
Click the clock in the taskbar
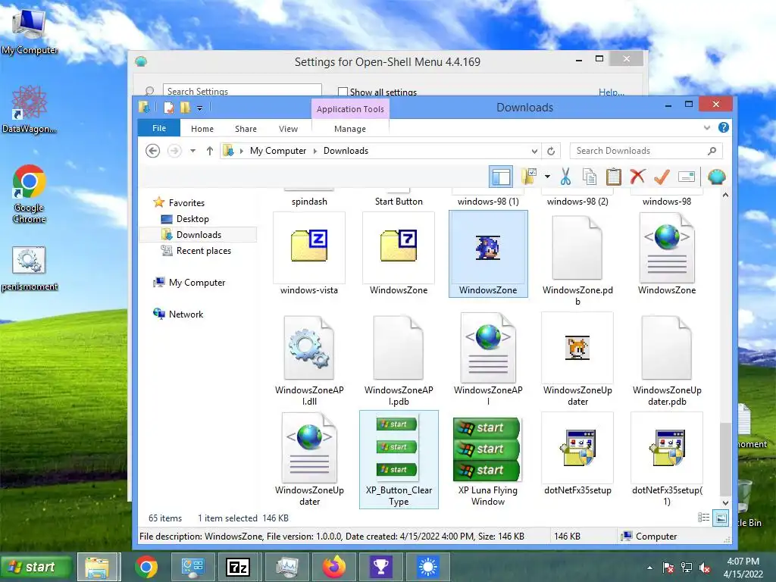pyautogui.click(x=743, y=568)
